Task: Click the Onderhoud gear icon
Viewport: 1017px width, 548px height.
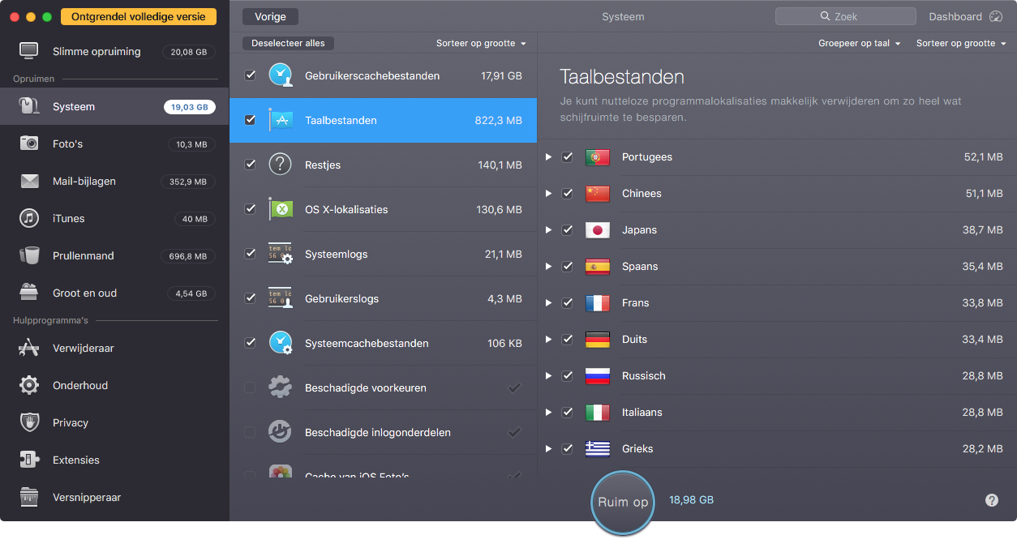Action: coord(30,385)
